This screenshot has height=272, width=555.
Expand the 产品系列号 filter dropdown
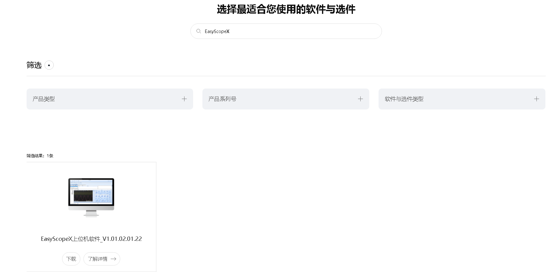click(x=286, y=99)
